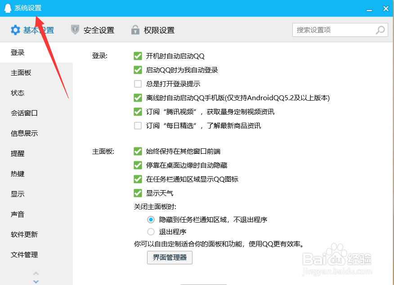Image resolution: width=394 pixels, height=285 pixels.
Task: Open 显示 settings in sidebar
Action: [x=36, y=194]
